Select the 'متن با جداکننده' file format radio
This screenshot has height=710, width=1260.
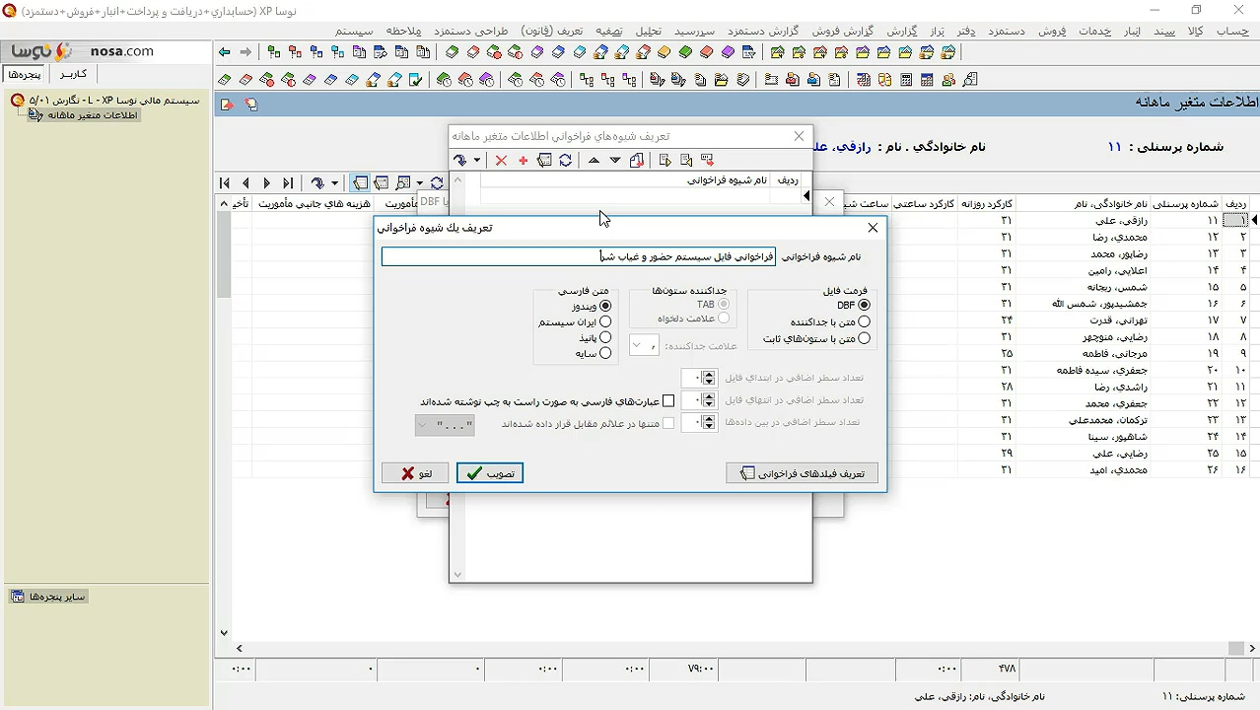pos(864,322)
